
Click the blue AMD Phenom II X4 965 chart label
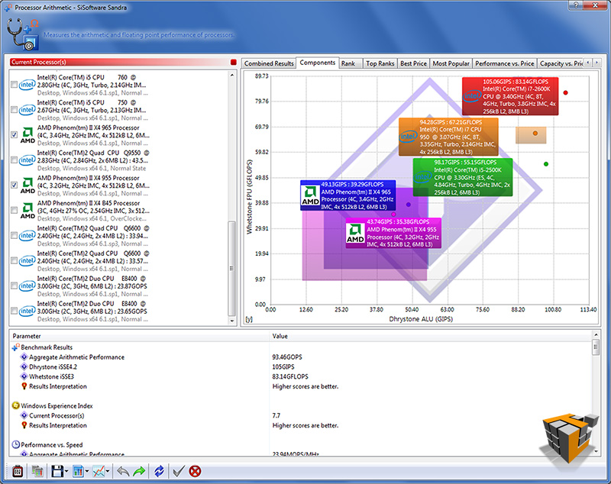(x=348, y=195)
